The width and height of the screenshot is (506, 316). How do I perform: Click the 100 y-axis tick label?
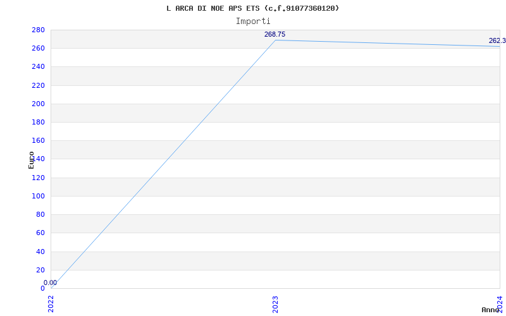(x=38, y=196)
